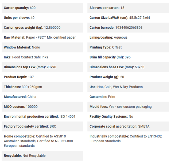Select the Carton Size LxWxH row

(x=128, y=18)
